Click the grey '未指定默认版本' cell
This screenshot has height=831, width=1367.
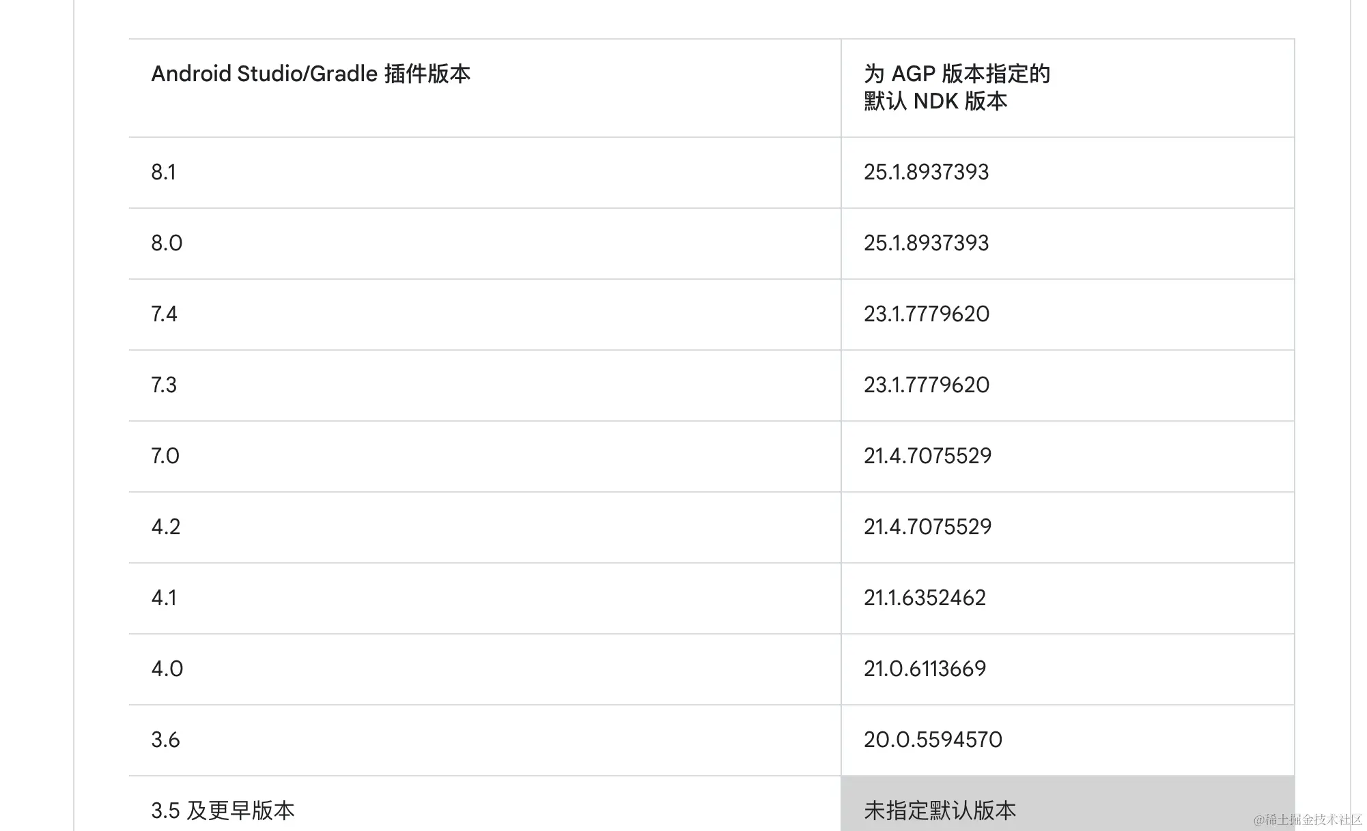(x=940, y=811)
